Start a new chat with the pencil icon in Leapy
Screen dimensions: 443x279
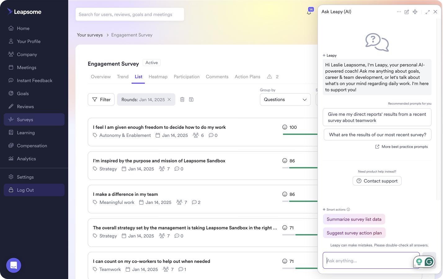coord(407,12)
